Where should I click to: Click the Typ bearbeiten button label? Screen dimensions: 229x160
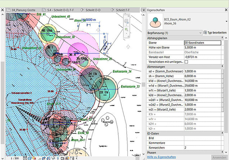click(x=217, y=32)
